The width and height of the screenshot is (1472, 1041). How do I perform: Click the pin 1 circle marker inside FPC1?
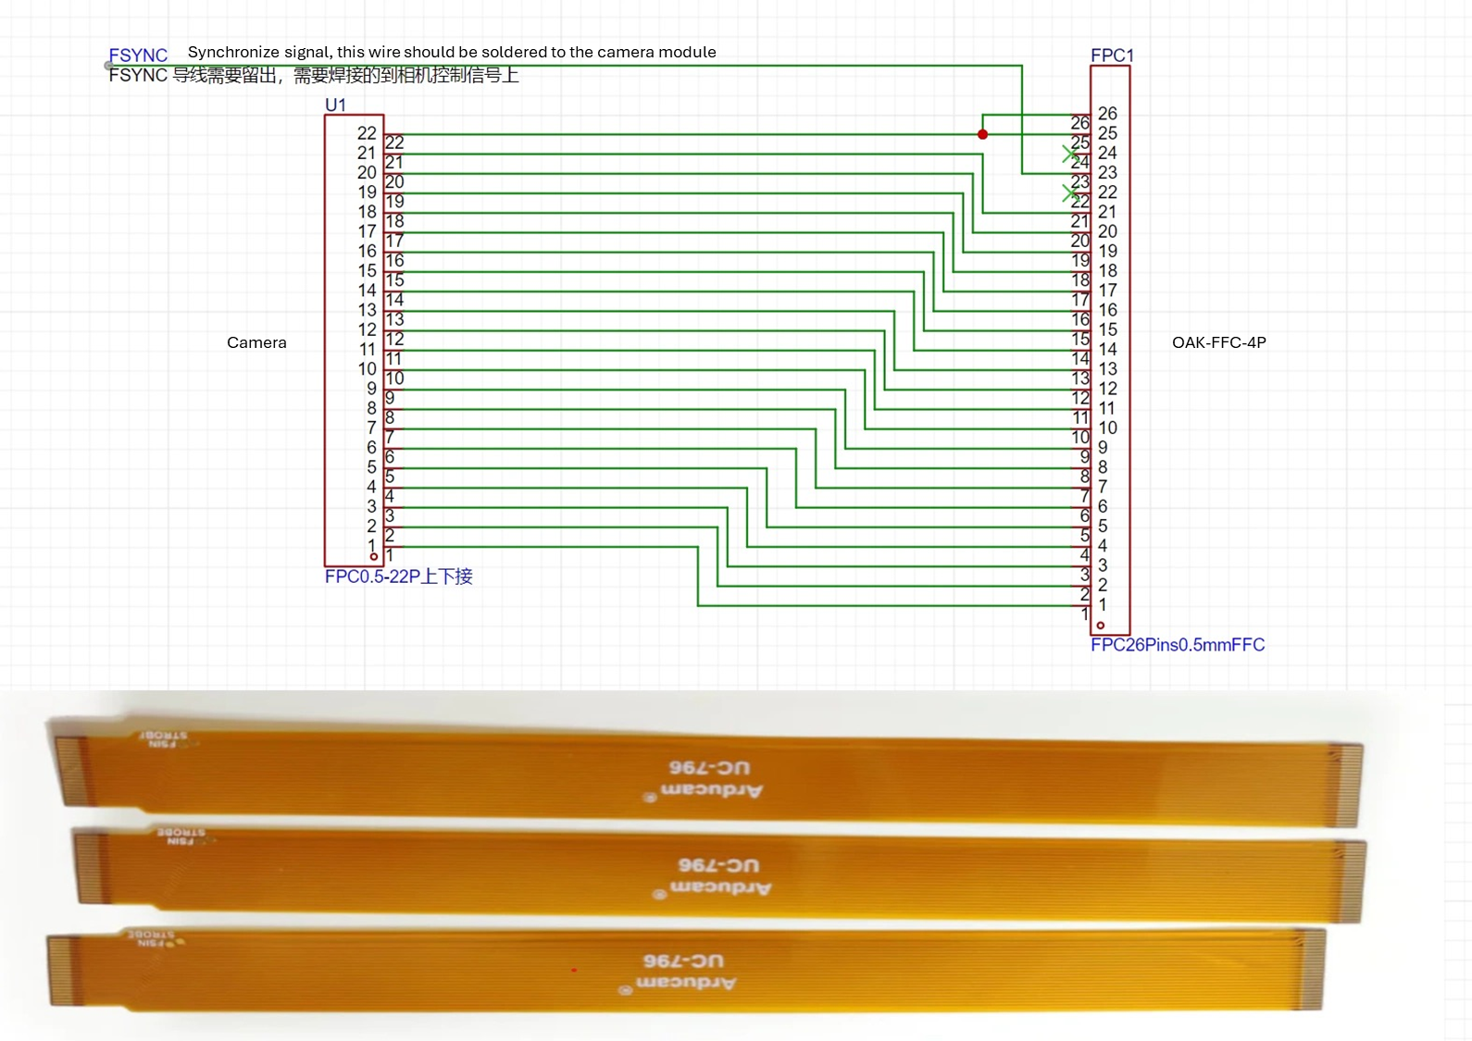click(x=1100, y=626)
